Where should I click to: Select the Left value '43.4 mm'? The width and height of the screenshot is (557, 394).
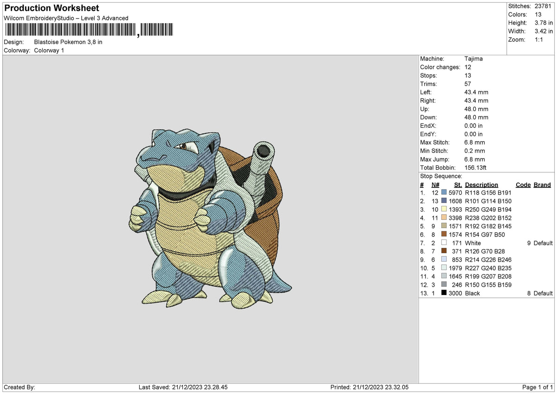[476, 92]
